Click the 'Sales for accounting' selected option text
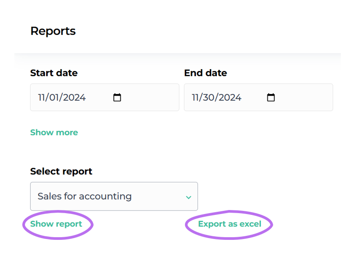The image size is (356, 280). tap(85, 196)
